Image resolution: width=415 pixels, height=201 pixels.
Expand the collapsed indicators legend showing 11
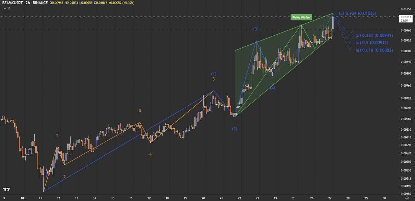pyautogui.click(x=6, y=8)
